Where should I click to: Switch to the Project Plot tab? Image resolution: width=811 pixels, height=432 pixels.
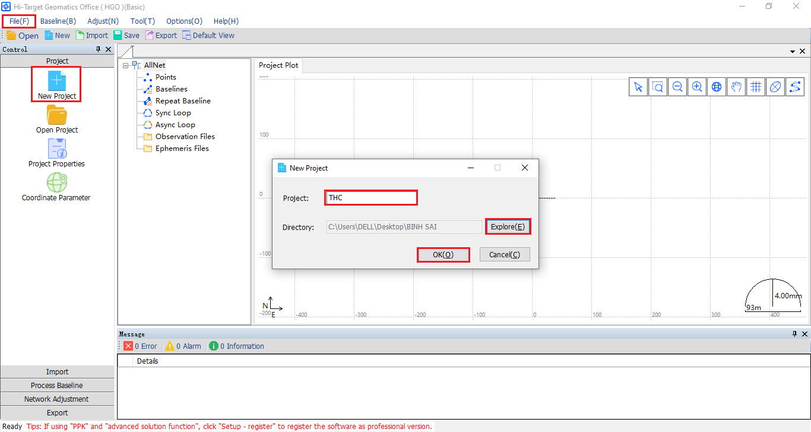278,65
